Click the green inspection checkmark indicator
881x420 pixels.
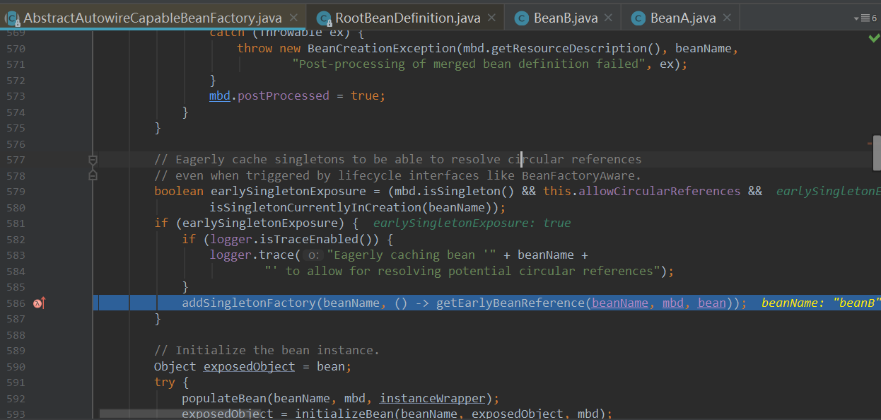874,38
